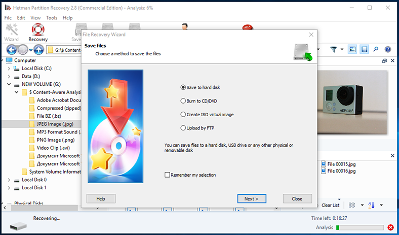Open the Filter dropdown arrow

(x=342, y=49)
